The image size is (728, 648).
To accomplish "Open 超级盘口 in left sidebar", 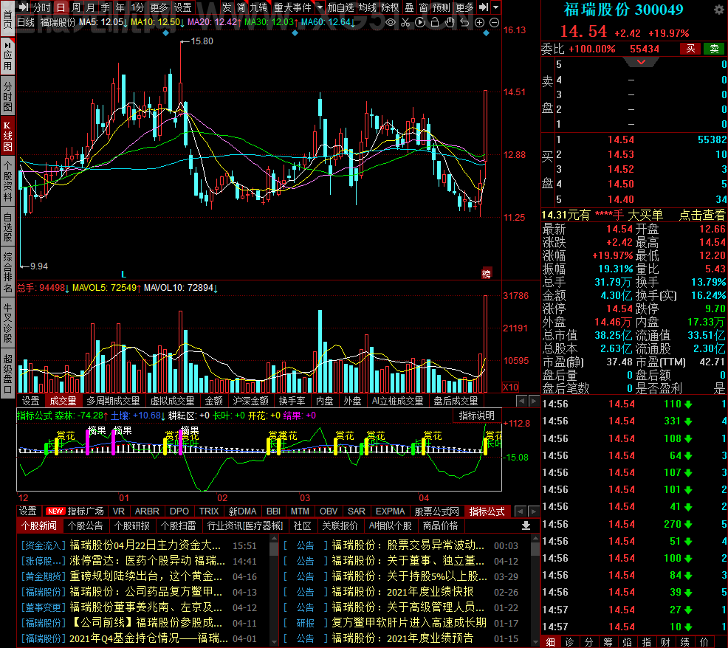I will pyautogui.click(x=7, y=373).
